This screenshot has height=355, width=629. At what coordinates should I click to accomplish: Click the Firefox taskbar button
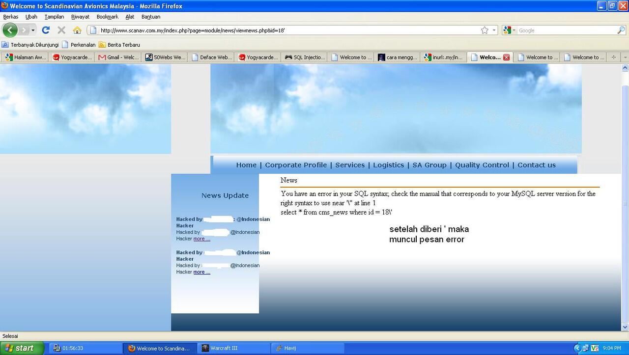click(160, 348)
